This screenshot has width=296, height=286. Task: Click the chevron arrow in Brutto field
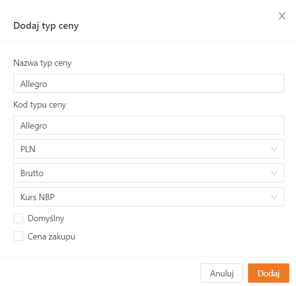pyautogui.click(x=274, y=173)
